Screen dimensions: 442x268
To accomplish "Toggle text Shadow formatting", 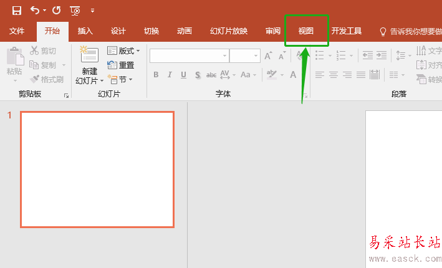I will tap(198, 75).
